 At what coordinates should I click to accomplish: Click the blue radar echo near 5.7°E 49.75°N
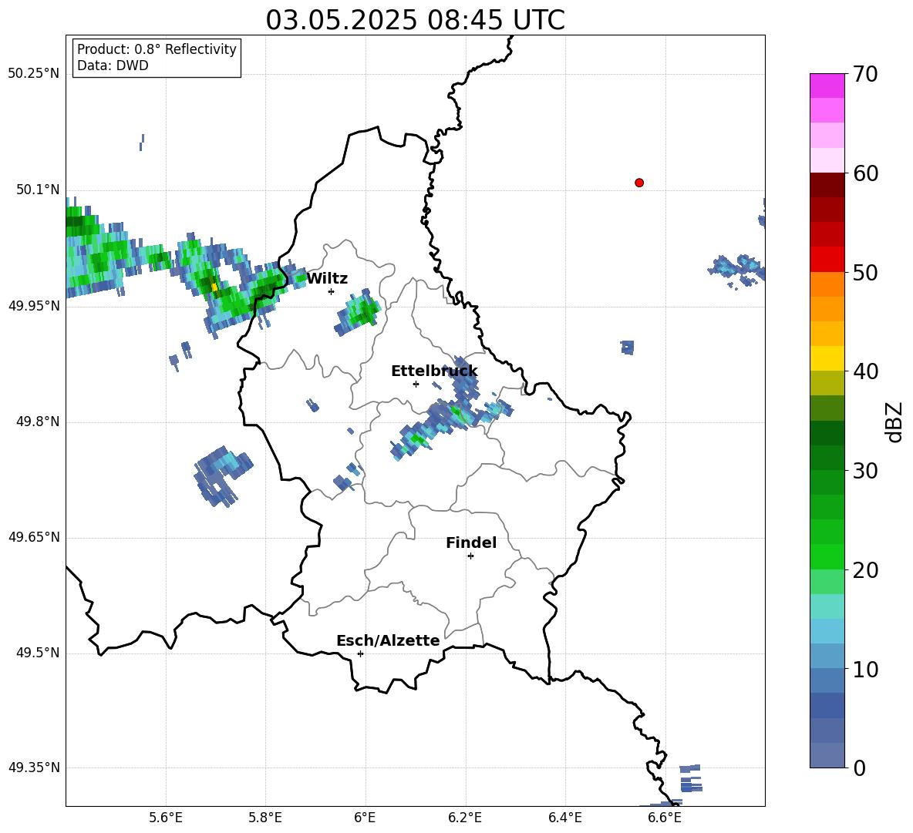click(222, 475)
